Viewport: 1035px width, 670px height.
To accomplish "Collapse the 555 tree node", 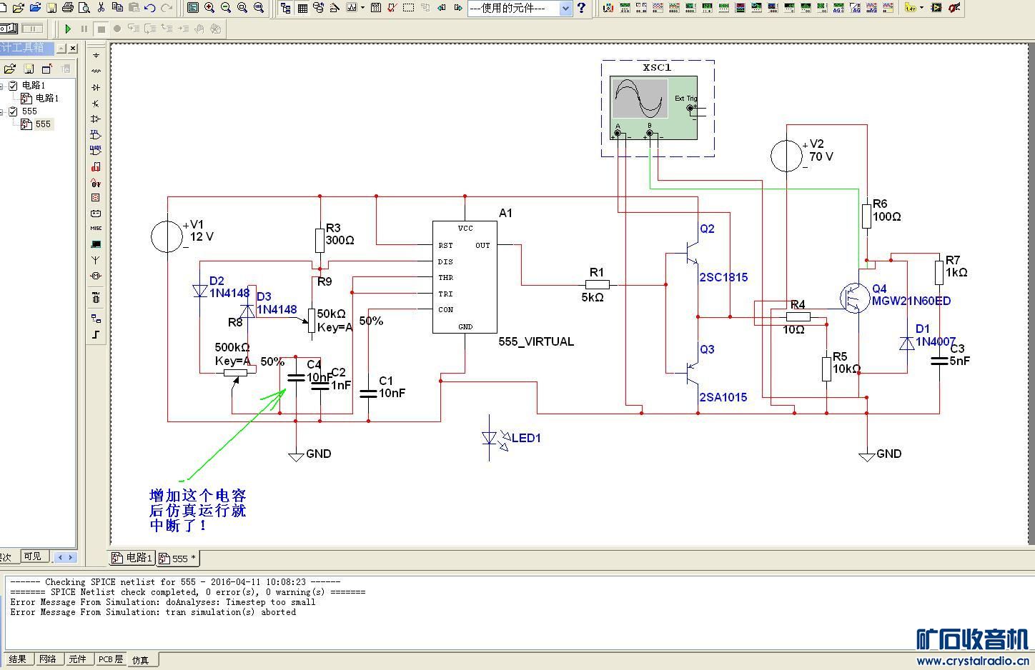I will [x=2, y=111].
